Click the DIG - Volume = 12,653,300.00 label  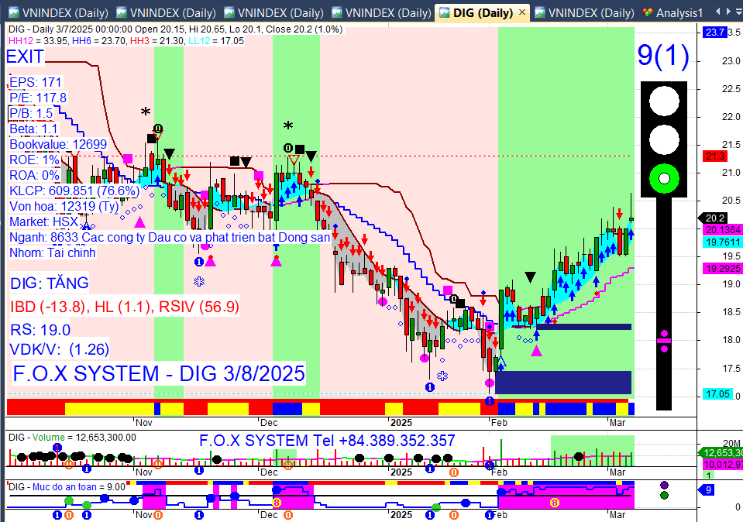point(72,438)
